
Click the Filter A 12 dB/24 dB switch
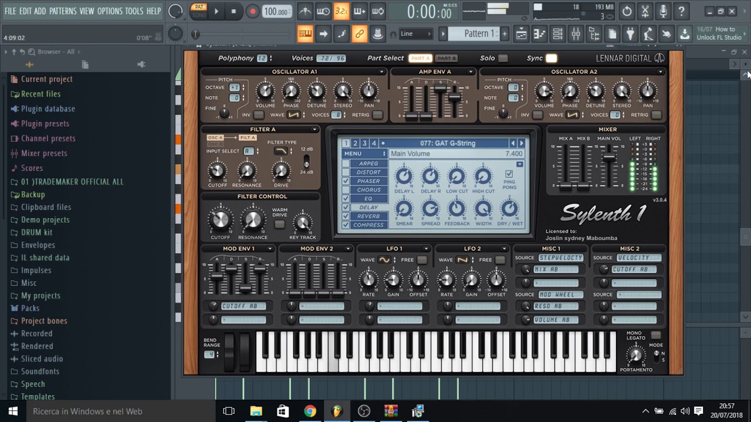point(306,160)
